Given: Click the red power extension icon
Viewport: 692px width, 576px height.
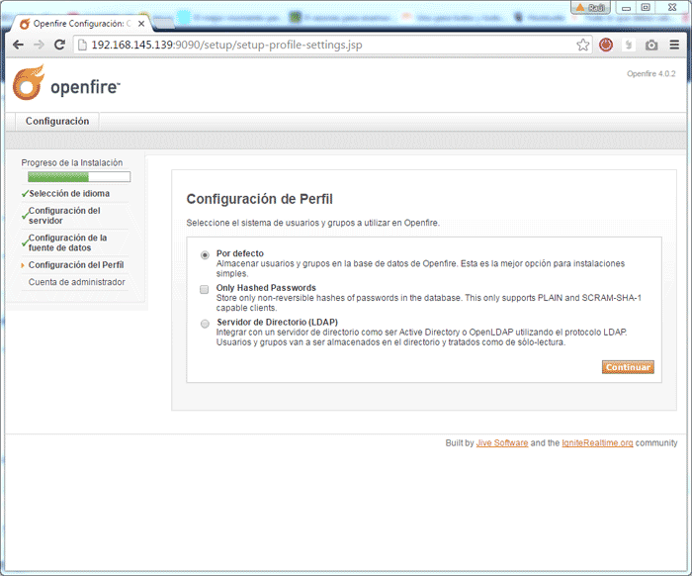Looking at the screenshot, I should point(606,45).
